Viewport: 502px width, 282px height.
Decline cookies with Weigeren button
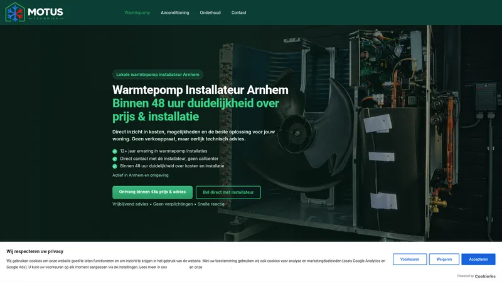point(444,259)
